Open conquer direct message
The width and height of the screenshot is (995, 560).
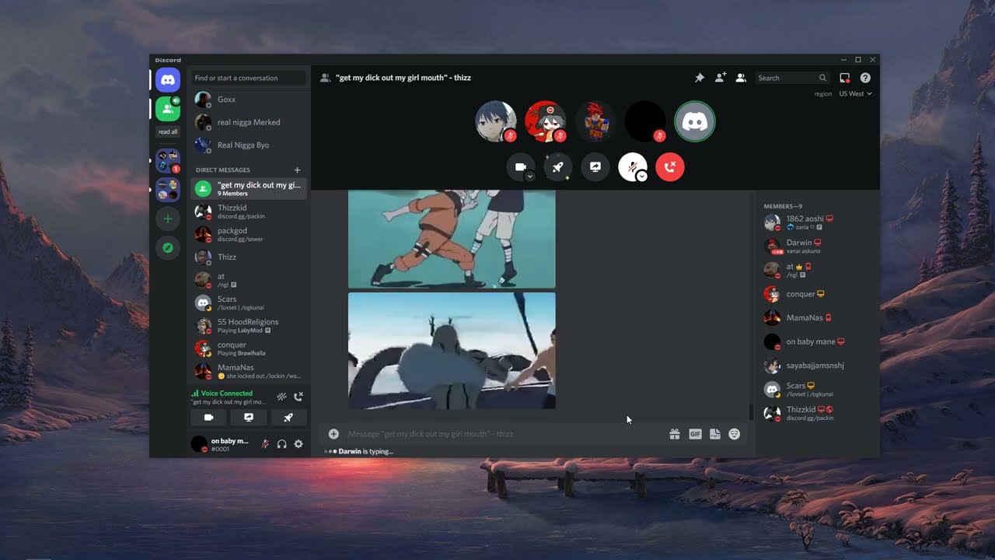249,348
